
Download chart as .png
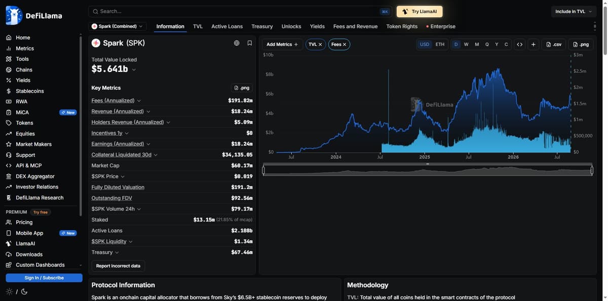click(x=581, y=45)
